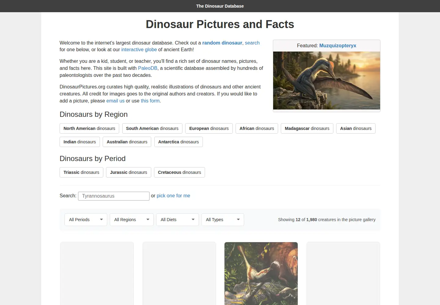Click the Showing 12 of 1,980 creatures text

click(327, 220)
